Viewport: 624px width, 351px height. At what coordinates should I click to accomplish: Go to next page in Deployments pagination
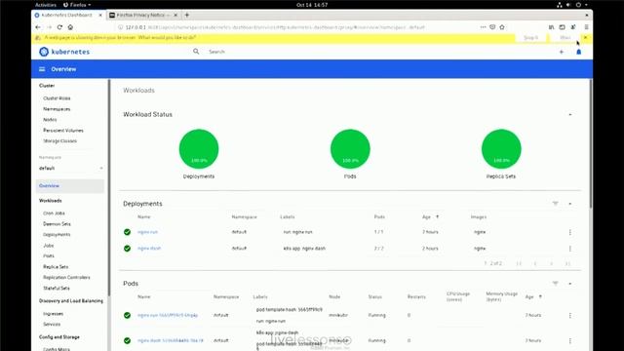point(551,263)
